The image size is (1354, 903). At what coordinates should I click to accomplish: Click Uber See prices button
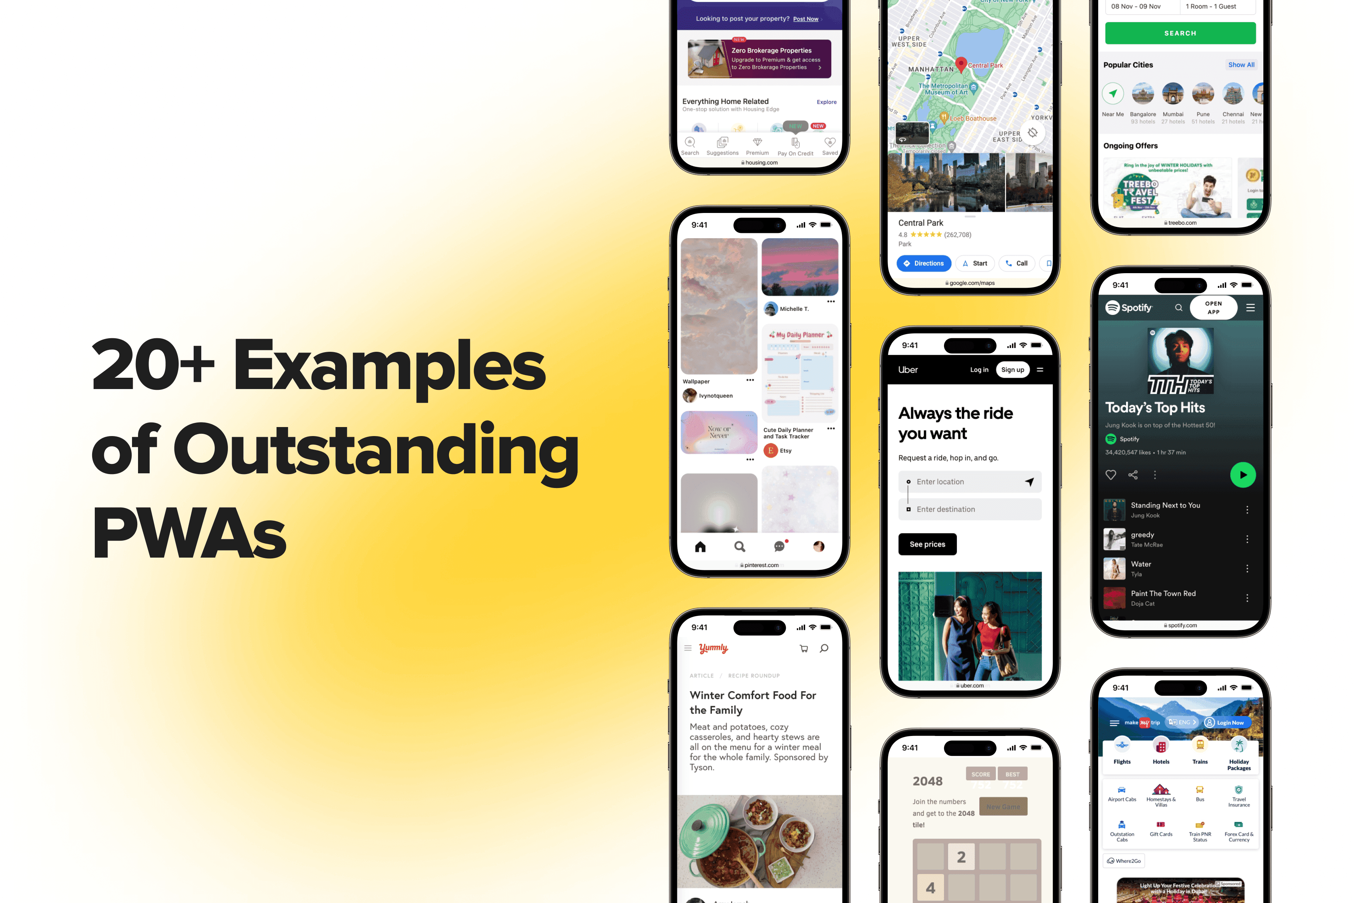(x=927, y=543)
